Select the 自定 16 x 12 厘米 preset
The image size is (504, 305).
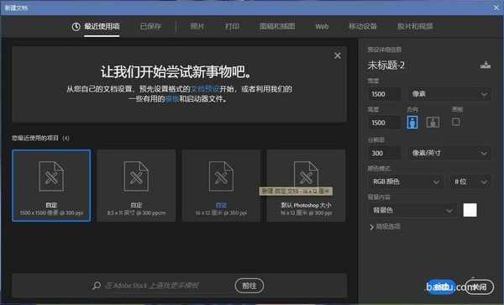click(221, 186)
